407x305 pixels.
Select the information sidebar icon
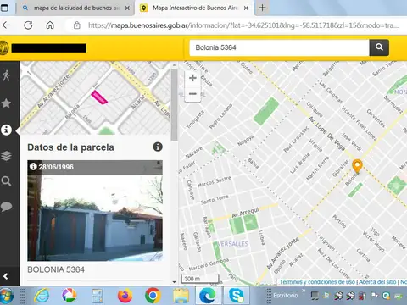click(6, 130)
